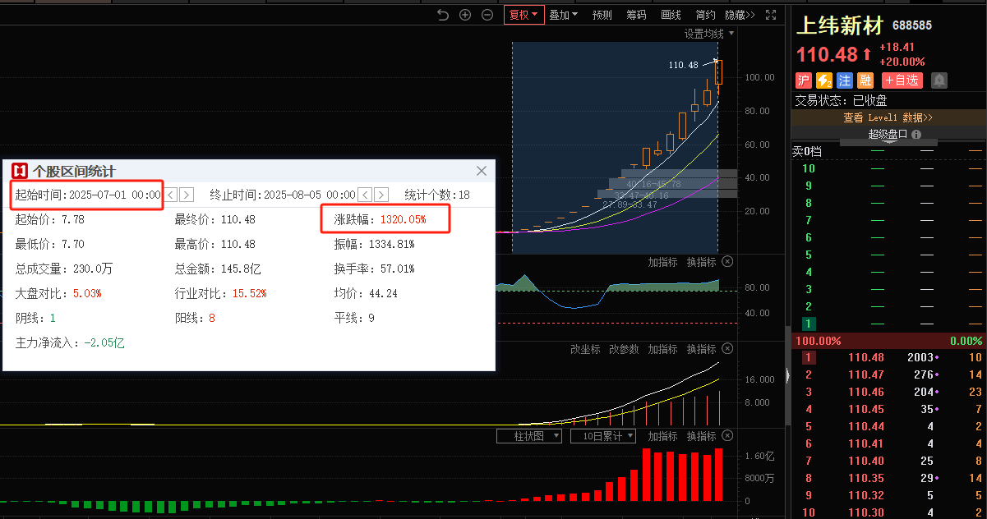
Task: Step start time back with left arrow
Action: click(171, 195)
